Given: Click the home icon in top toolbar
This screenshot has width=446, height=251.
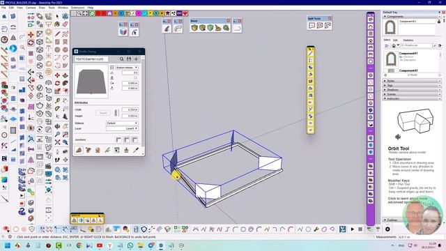Looking at the screenshot, I should (x=109, y=13).
